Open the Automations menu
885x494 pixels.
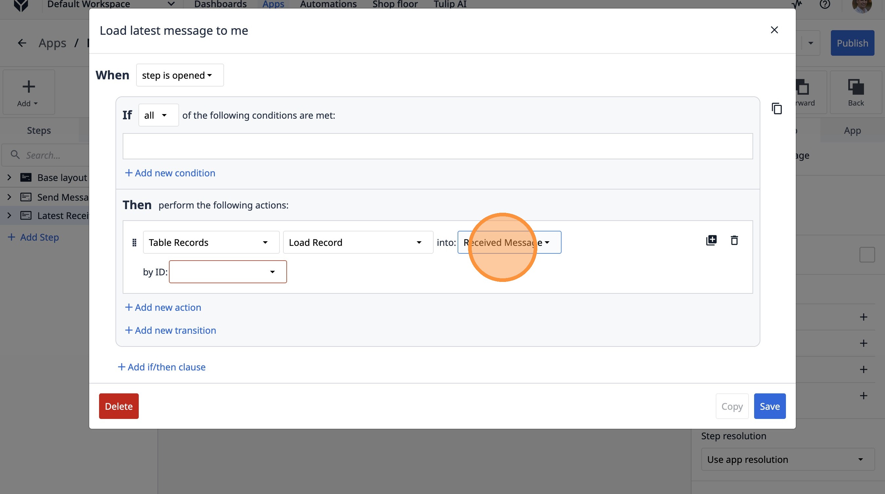(328, 5)
